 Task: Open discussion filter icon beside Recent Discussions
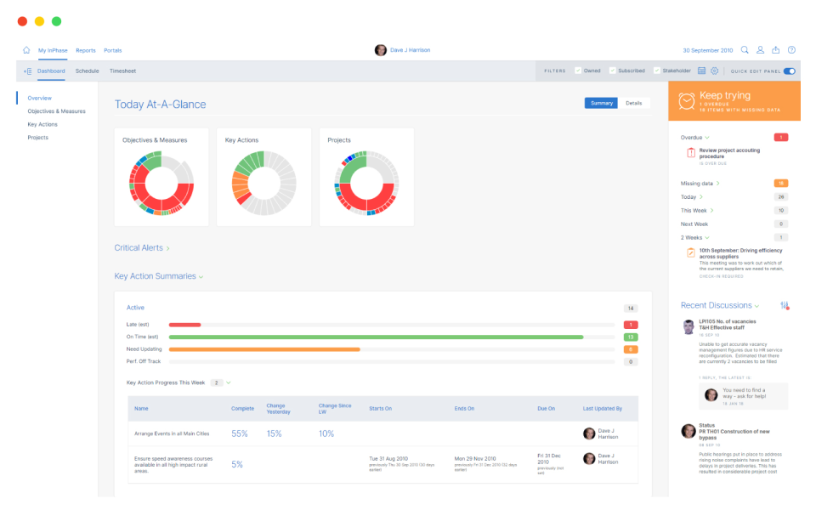pyautogui.click(x=783, y=305)
